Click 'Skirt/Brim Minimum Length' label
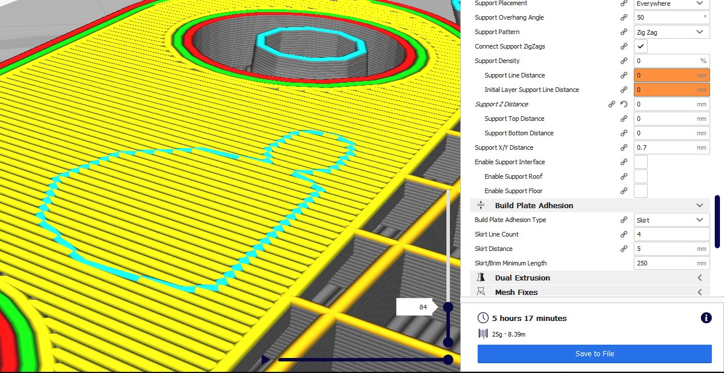 click(x=511, y=263)
